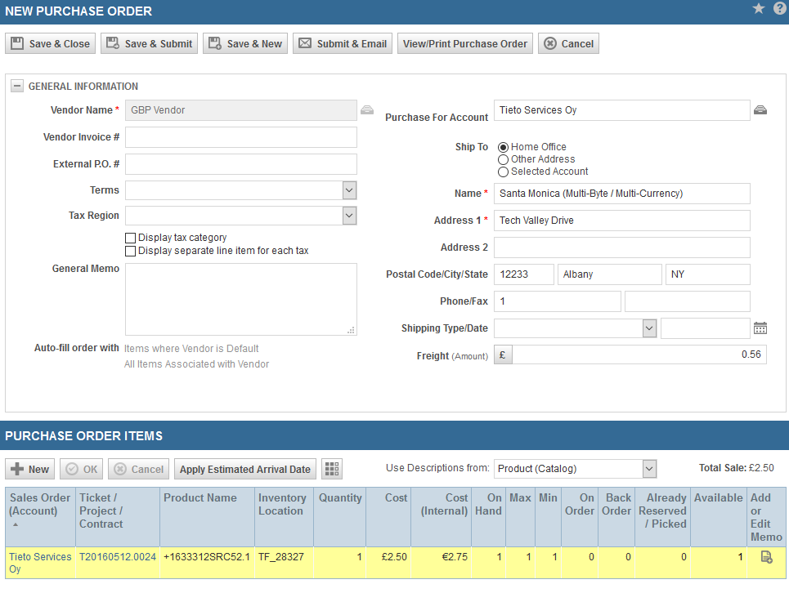789x593 pixels.
Task: Check Display separate line item for each tax
Action: click(x=130, y=251)
